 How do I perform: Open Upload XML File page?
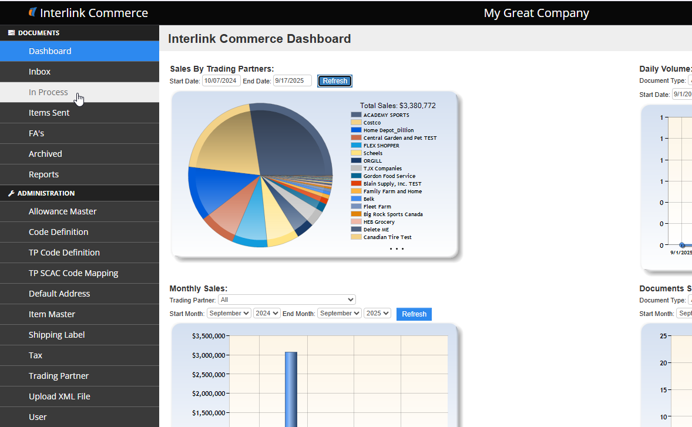(x=79, y=396)
